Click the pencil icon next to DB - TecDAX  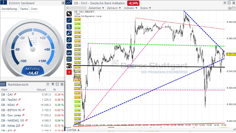coord(20,99)
